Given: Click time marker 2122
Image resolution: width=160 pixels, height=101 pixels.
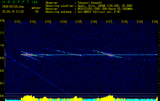Looking at the screenshot, I should (33, 22).
